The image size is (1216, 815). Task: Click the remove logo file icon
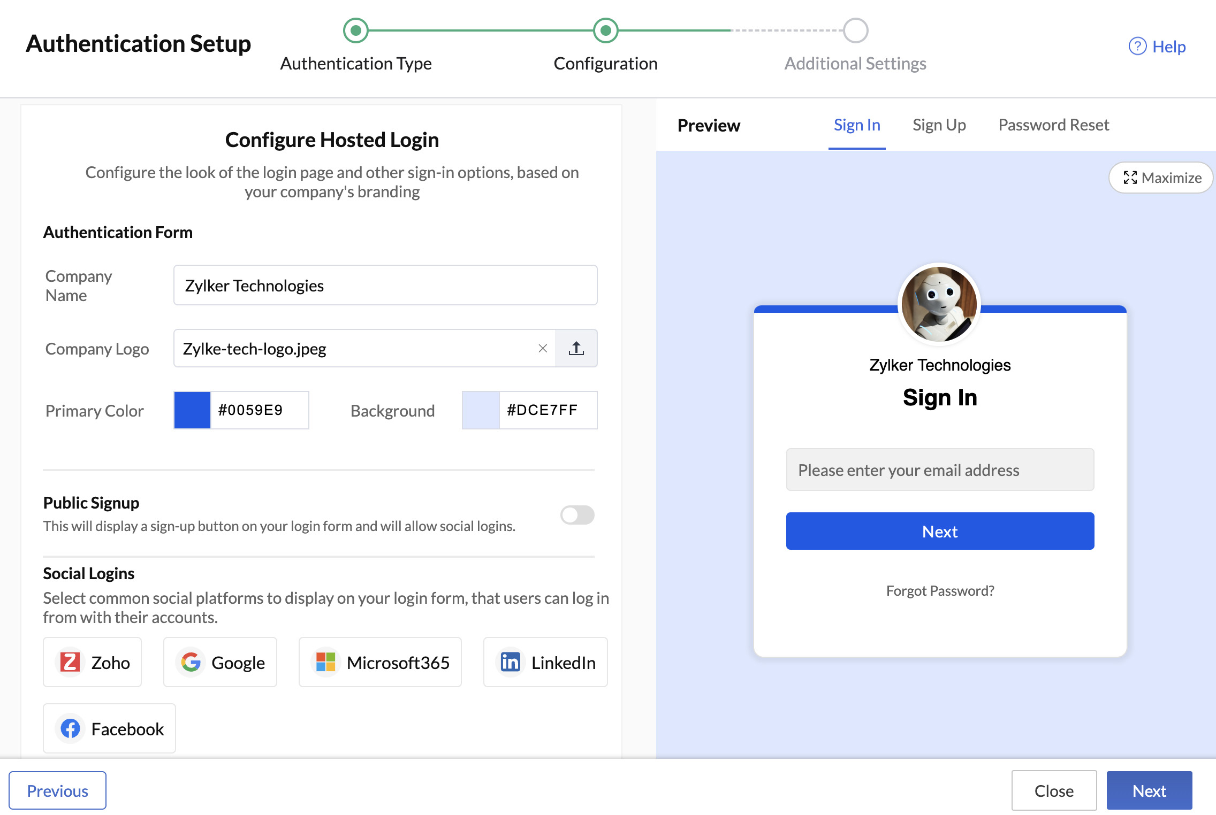point(543,348)
